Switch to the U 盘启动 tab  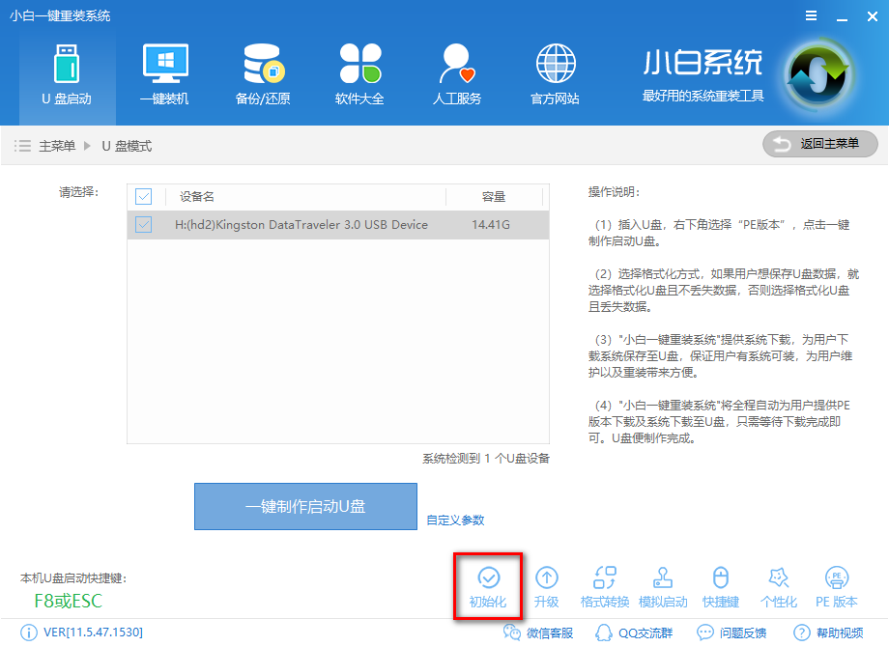(67, 72)
